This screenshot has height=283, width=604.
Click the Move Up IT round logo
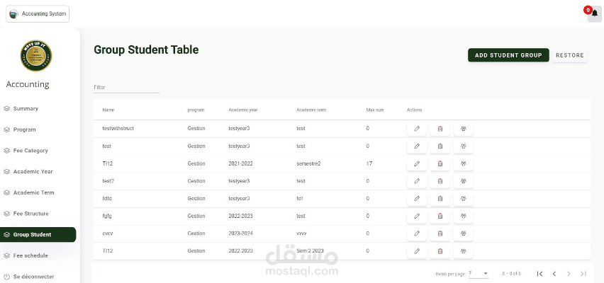click(x=36, y=56)
